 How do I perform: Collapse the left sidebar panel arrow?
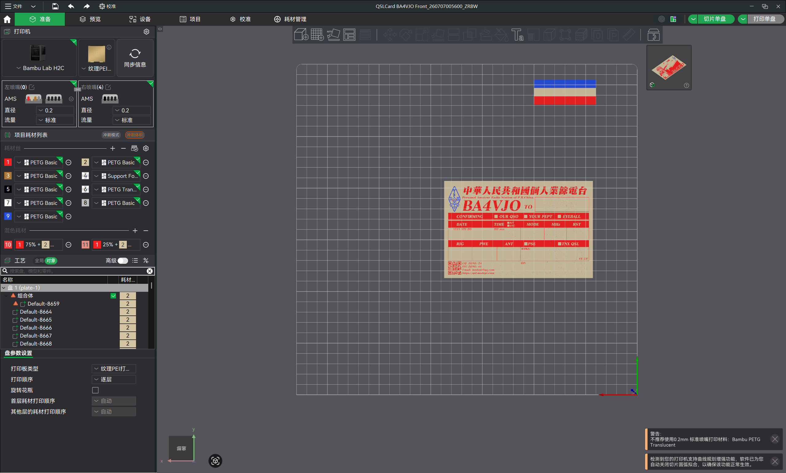pyautogui.click(x=160, y=29)
